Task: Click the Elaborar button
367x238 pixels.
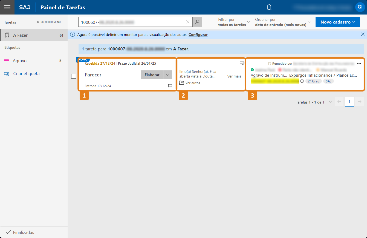Action: point(152,75)
